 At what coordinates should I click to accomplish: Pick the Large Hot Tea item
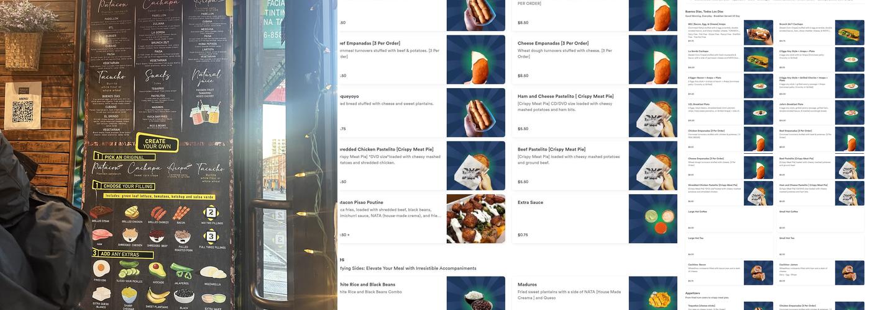[729, 246]
